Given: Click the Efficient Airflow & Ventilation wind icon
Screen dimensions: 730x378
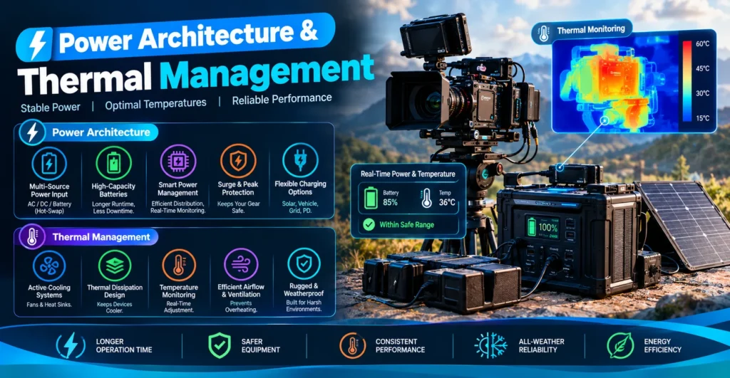Looking at the screenshot, I should click(241, 265).
